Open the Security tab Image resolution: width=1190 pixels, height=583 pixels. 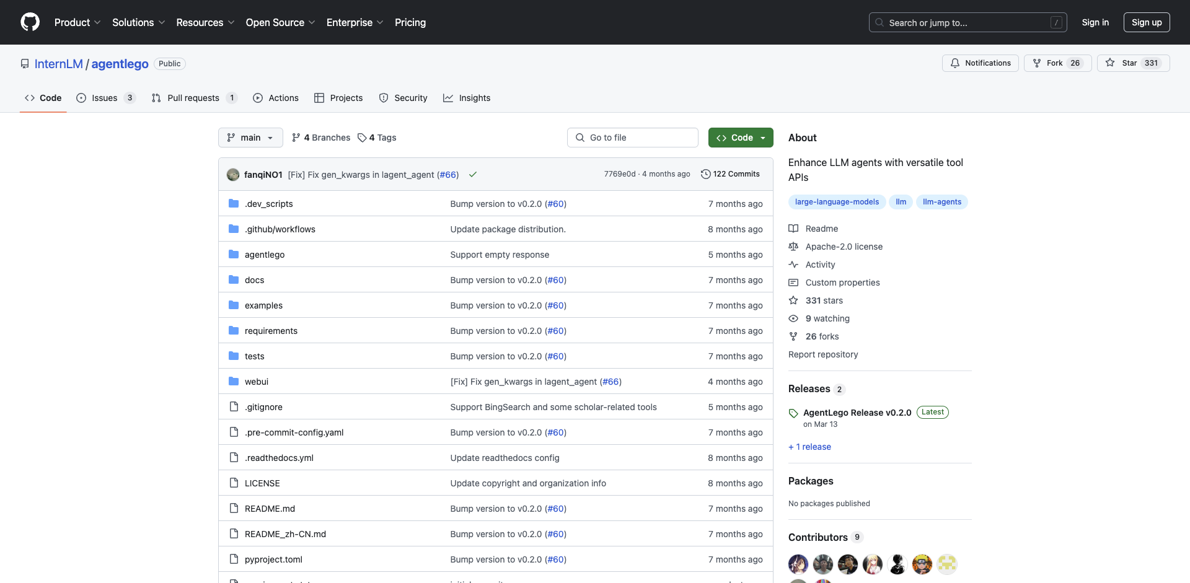pyautogui.click(x=403, y=98)
